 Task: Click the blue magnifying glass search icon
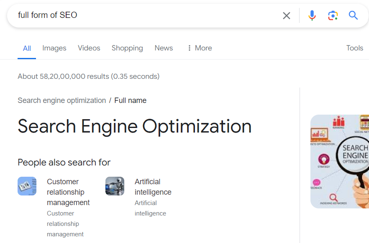[x=354, y=16]
